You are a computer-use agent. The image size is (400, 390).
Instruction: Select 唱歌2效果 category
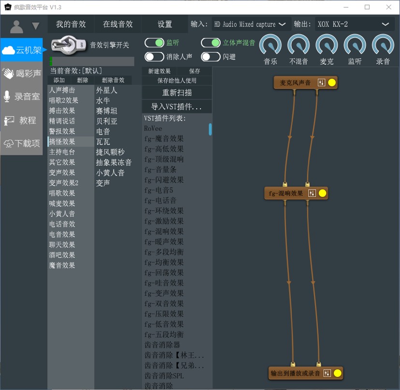click(x=71, y=100)
